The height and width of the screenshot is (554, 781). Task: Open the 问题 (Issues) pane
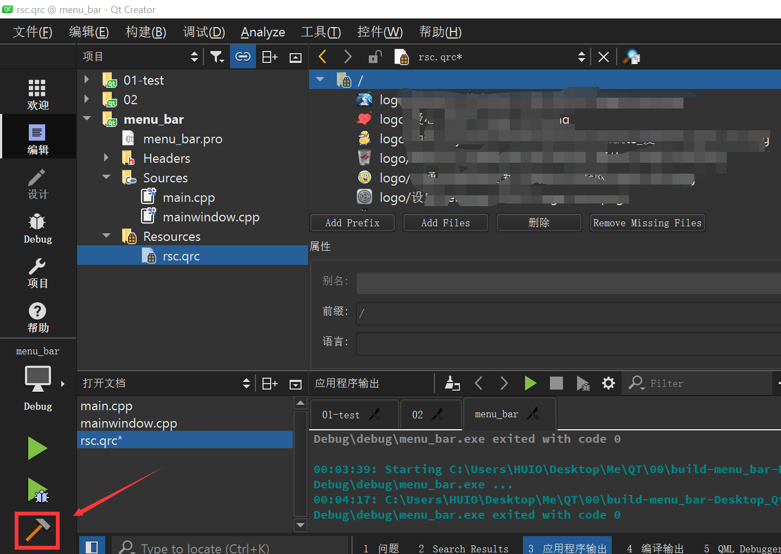[x=381, y=549]
